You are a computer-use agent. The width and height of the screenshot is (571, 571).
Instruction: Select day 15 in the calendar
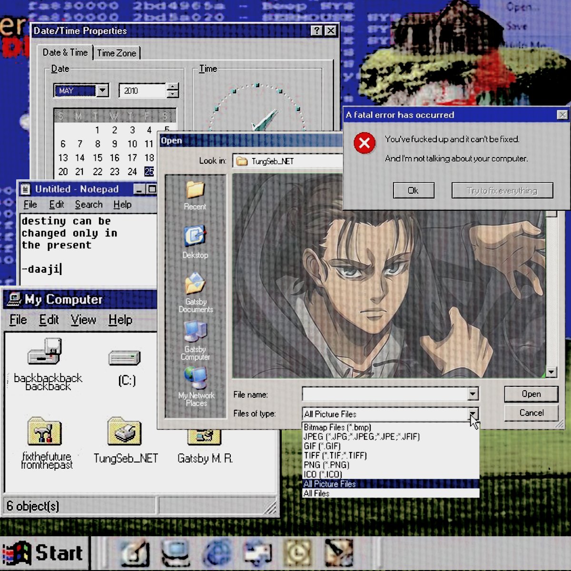point(98,158)
